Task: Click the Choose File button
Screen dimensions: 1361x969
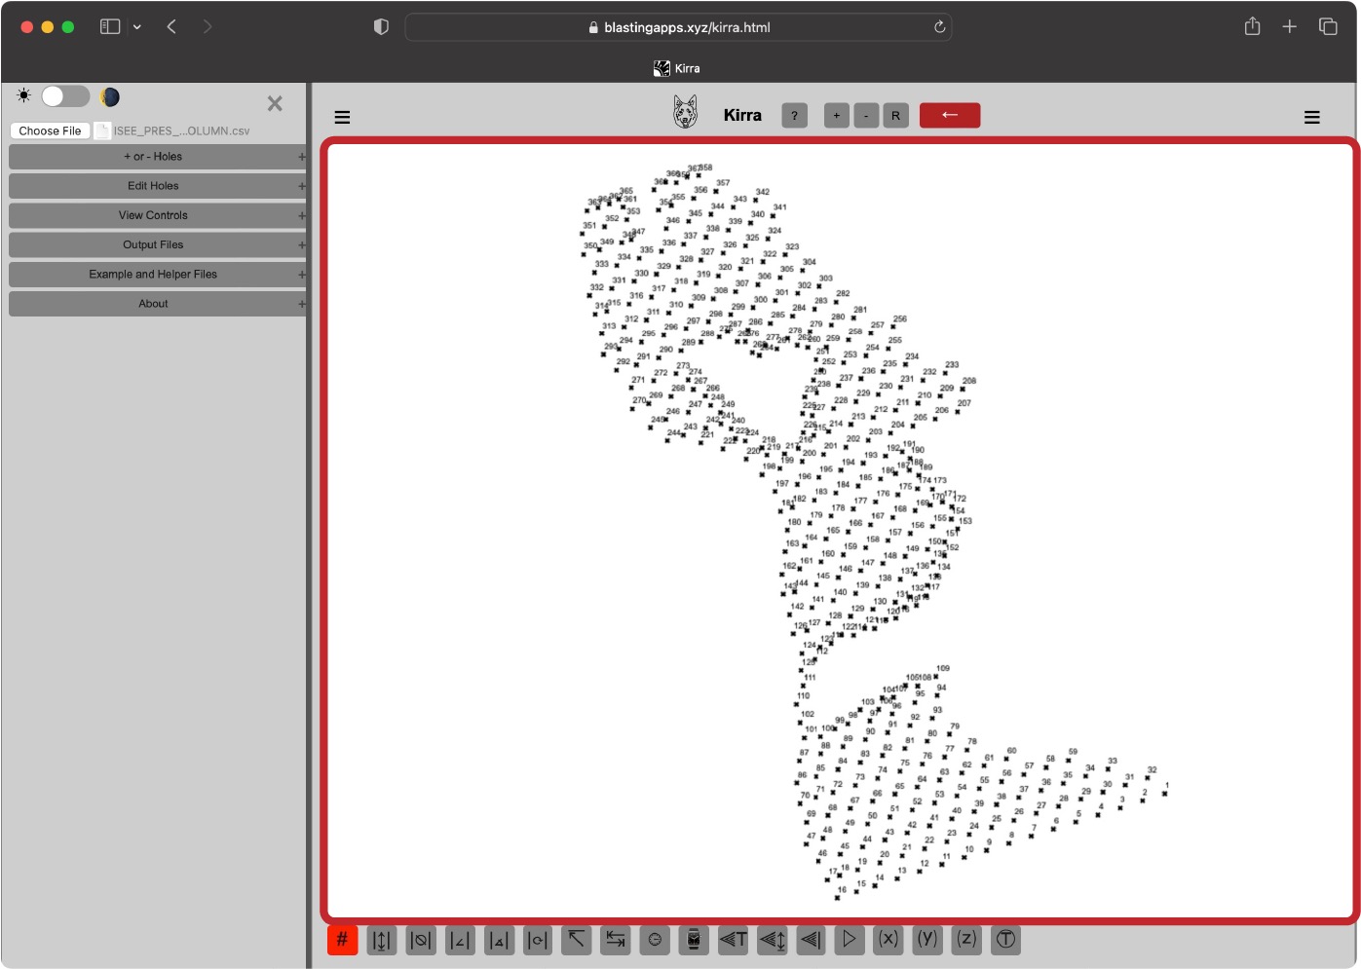Action: [50, 130]
